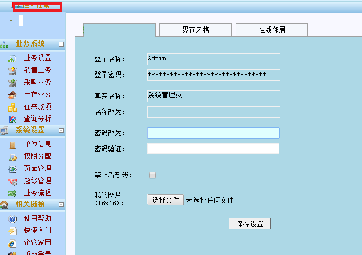Open the 权限分配 link
This screenshot has height=255, width=362.
(x=38, y=157)
